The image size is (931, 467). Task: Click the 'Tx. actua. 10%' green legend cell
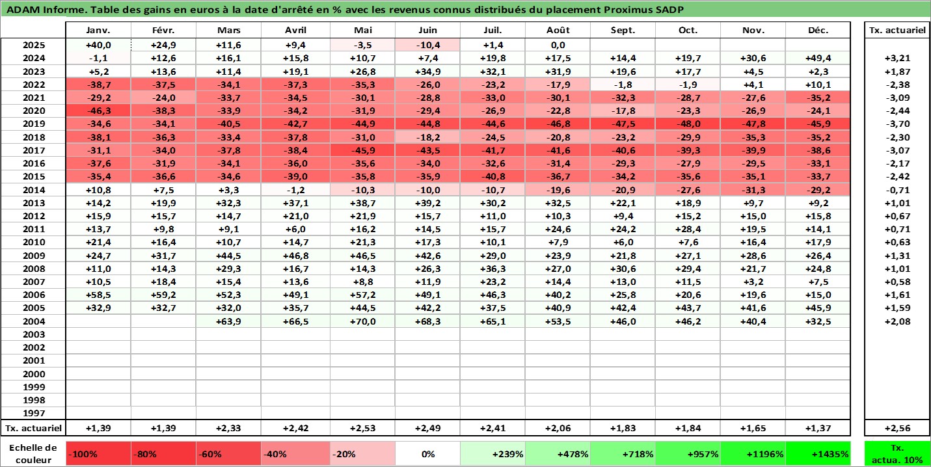897,454
